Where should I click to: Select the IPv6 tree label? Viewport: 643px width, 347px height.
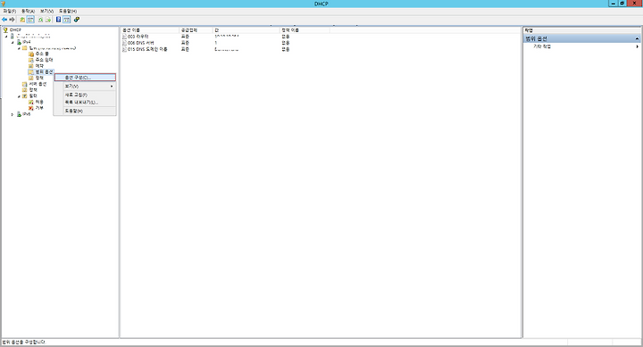pyautogui.click(x=27, y=114)
